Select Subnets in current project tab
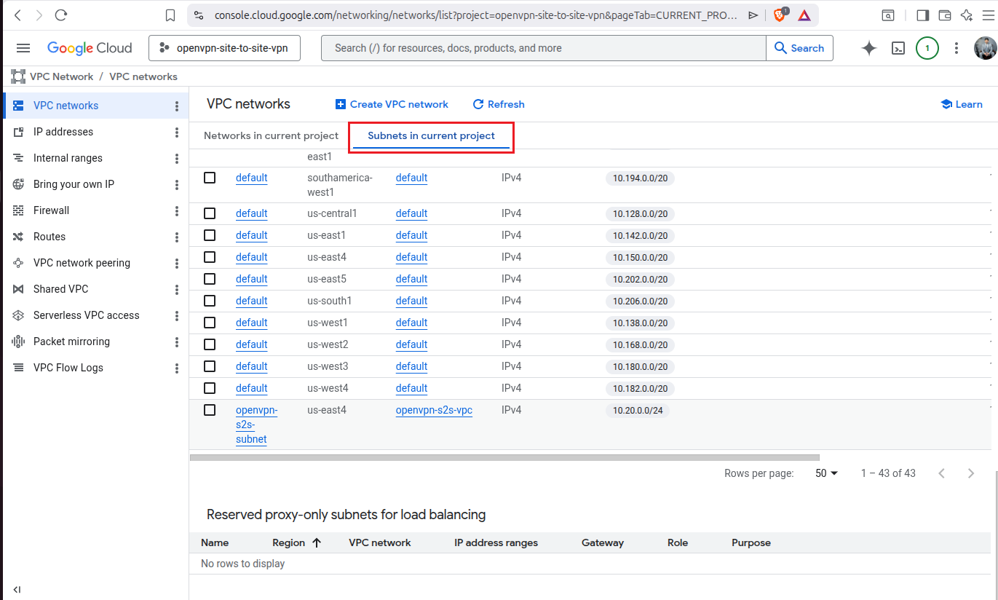Image resolution: width=998 pixels, height=600 pixels. pyautogui.click(x=431, y=135)
